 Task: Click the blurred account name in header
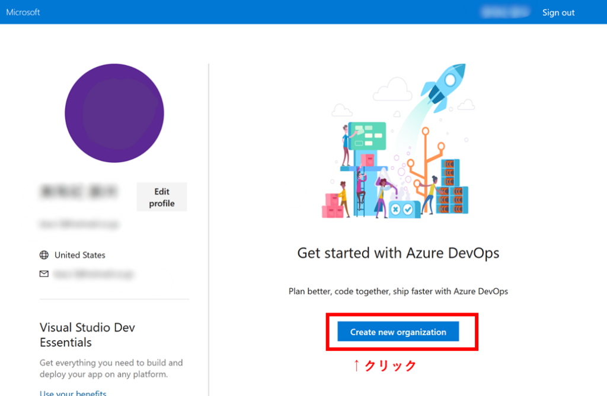(505, 12)
